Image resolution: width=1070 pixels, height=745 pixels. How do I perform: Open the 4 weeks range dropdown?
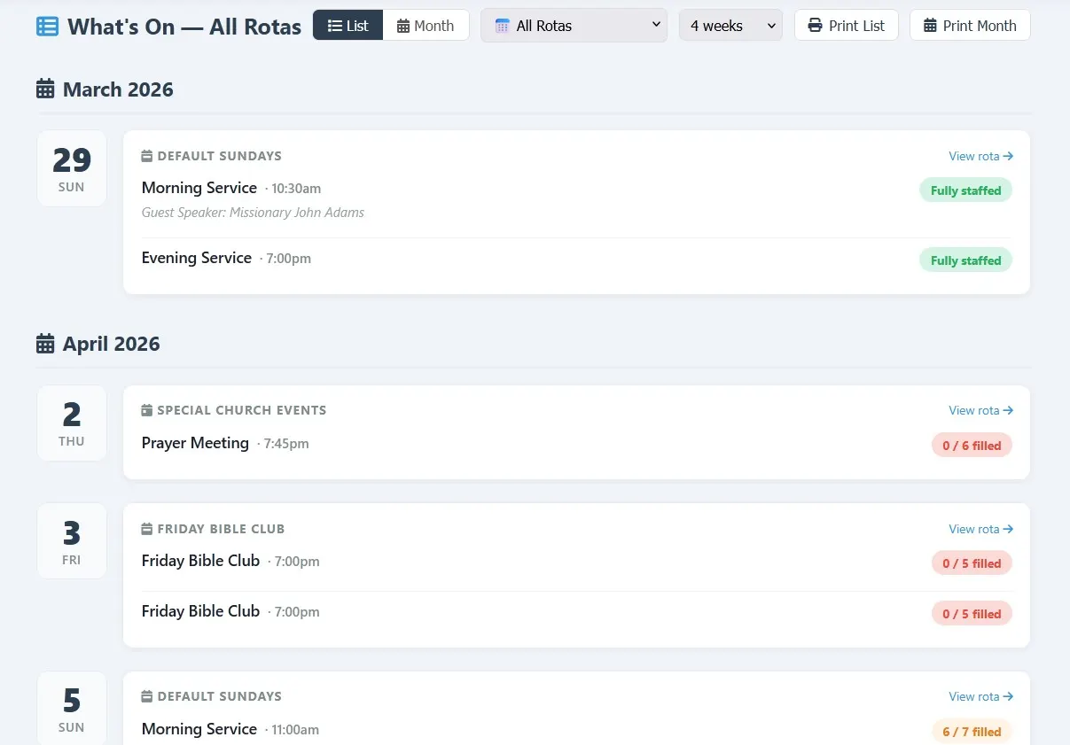730,26
